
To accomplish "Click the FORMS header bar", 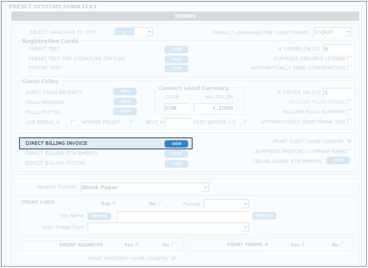I will [185, 16].
